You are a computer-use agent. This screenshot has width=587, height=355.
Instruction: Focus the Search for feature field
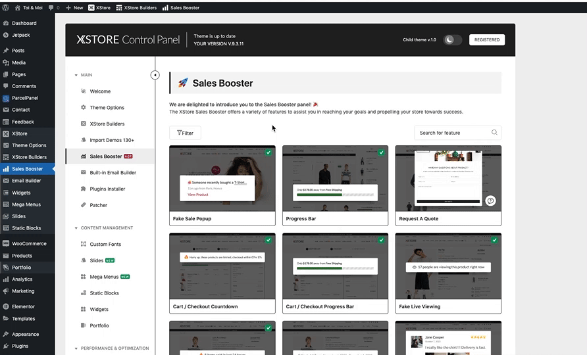(457, 133)
